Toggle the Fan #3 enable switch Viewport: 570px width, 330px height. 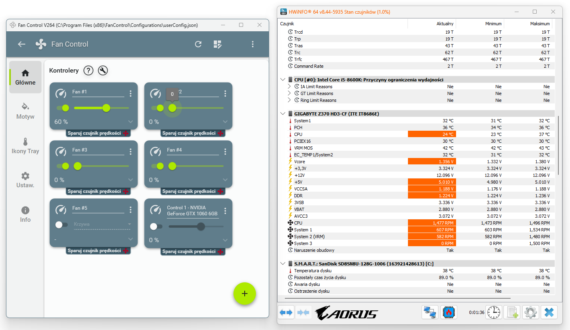(63, 166)
